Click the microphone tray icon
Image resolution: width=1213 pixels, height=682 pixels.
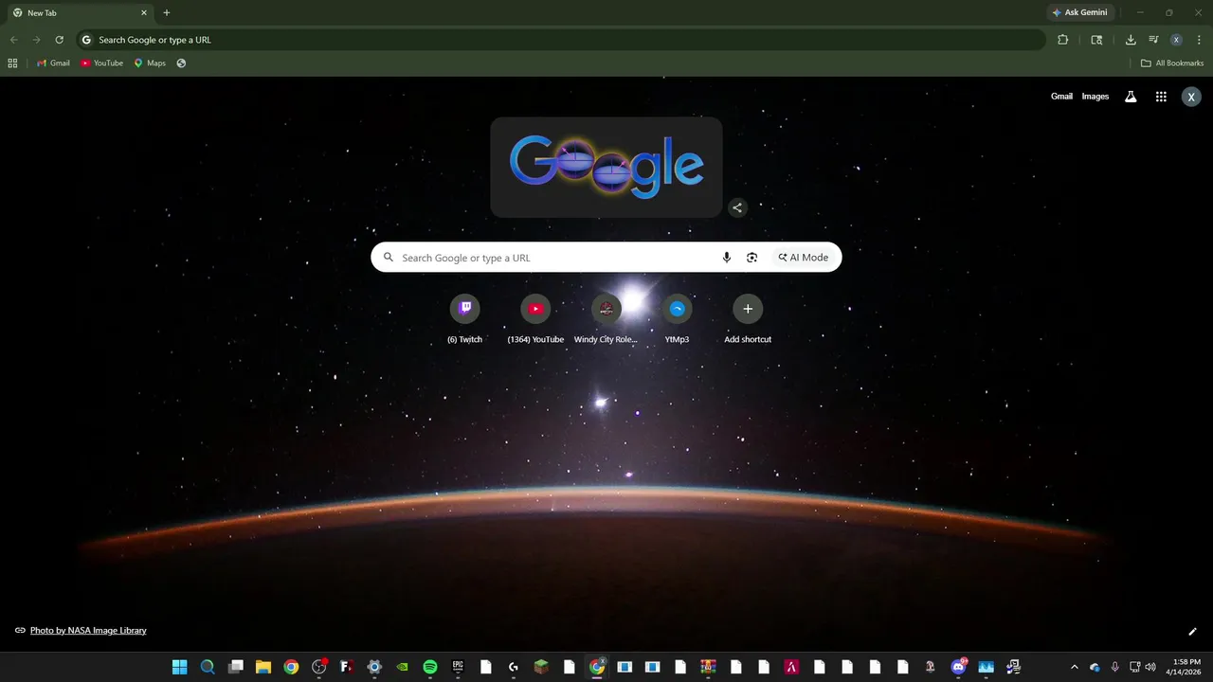click(x=1114, y=667)
